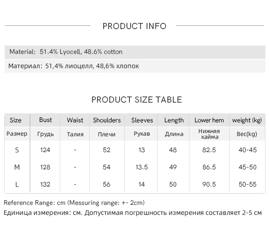269x226 pixels.
Task: Select the M size row label
Action: coord(17,167)
